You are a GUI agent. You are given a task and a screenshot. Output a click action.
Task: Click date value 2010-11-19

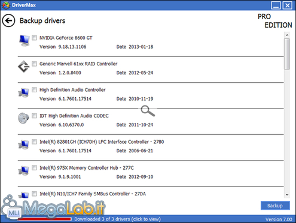pyautogui.click(x=141, y=99)
